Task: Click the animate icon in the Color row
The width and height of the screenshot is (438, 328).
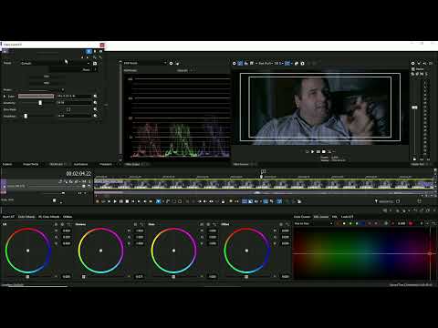Action: 95,96
